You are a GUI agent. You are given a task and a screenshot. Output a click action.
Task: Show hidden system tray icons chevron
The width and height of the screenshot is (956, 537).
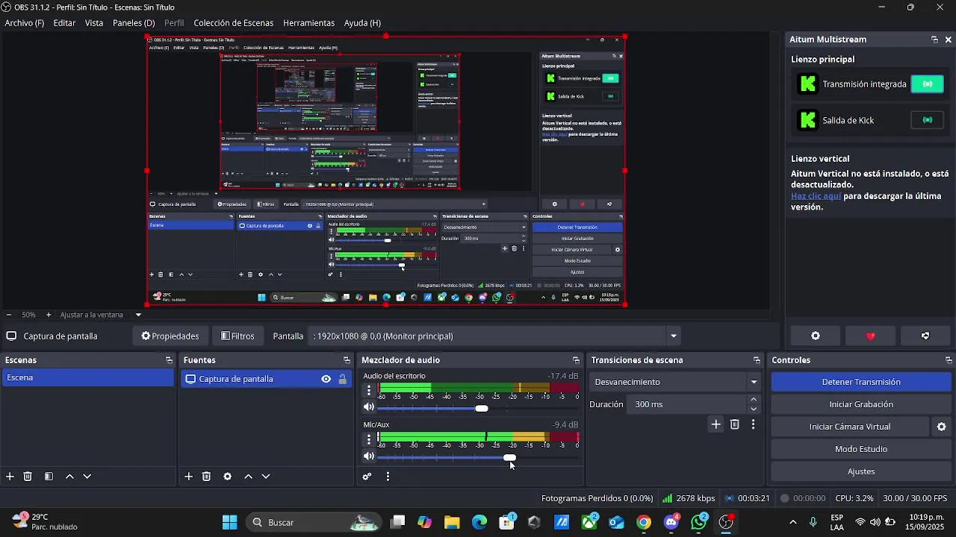[x=792, y=522]
